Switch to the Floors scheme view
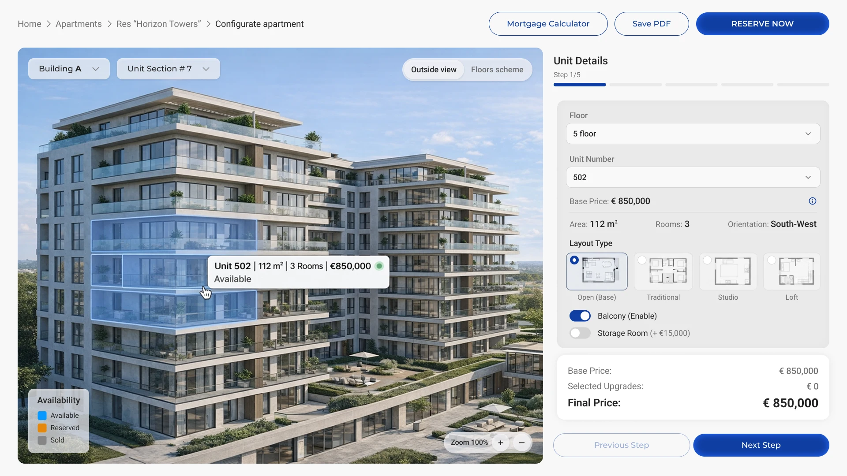The image size is (847, 476). pos(497,69)
